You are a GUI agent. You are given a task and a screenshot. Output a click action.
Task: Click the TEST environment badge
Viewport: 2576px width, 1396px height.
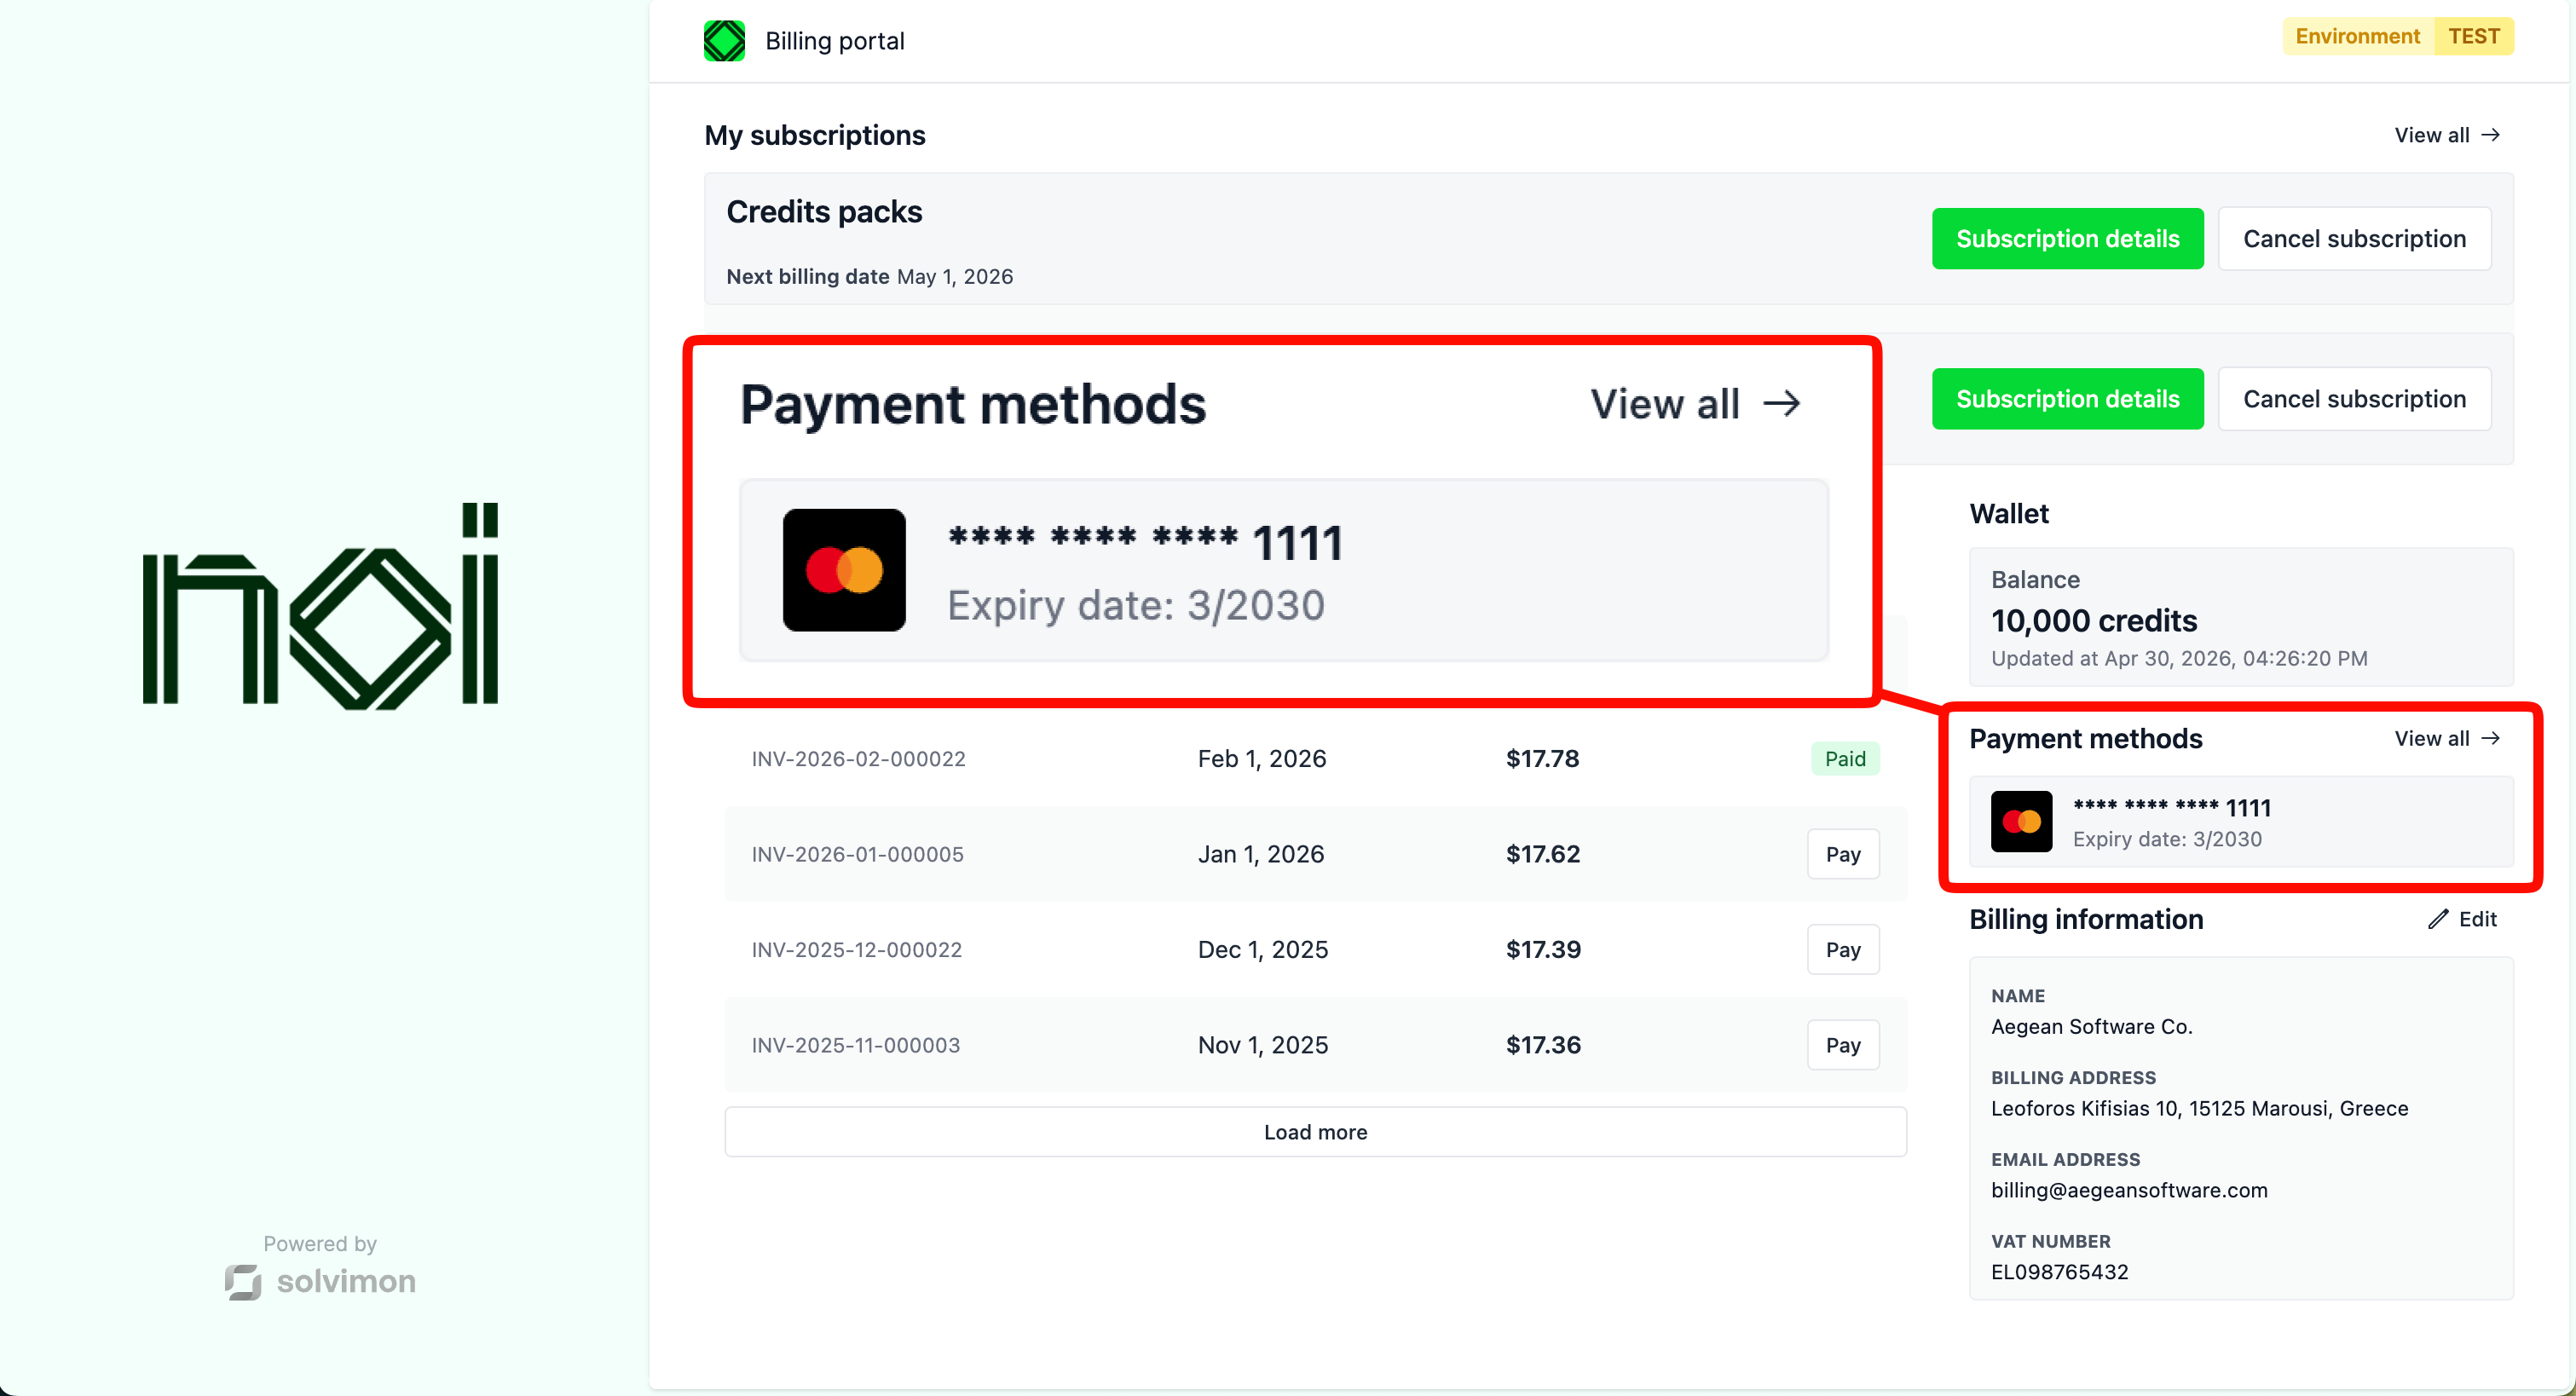coord(2473,36)
